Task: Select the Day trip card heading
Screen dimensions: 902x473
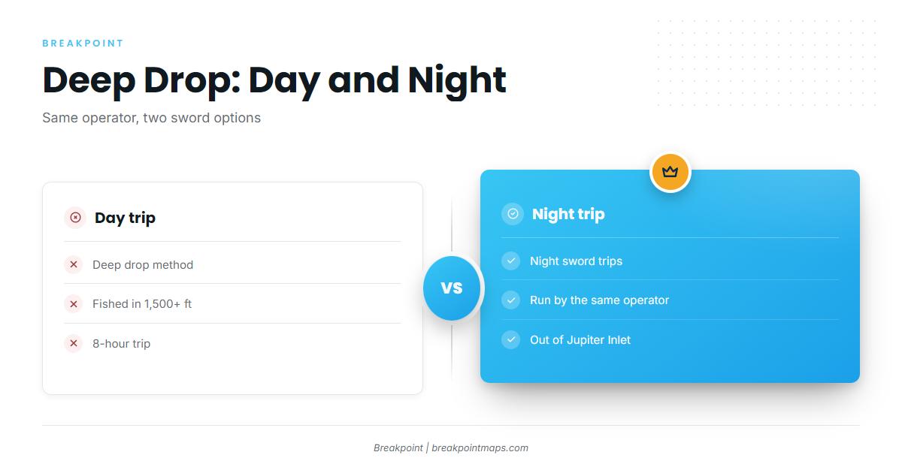Action: point(125,218)
